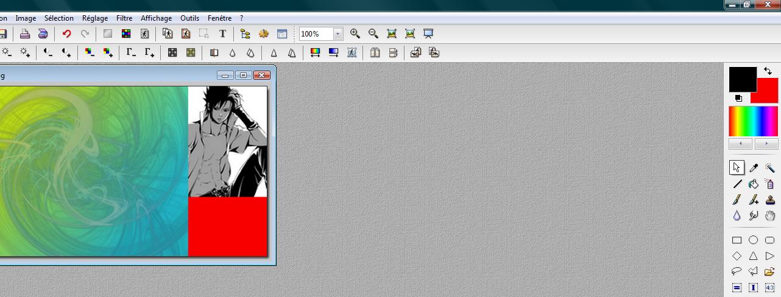
Task: Select the Selection arrow tool
Action: pos(737,168)
